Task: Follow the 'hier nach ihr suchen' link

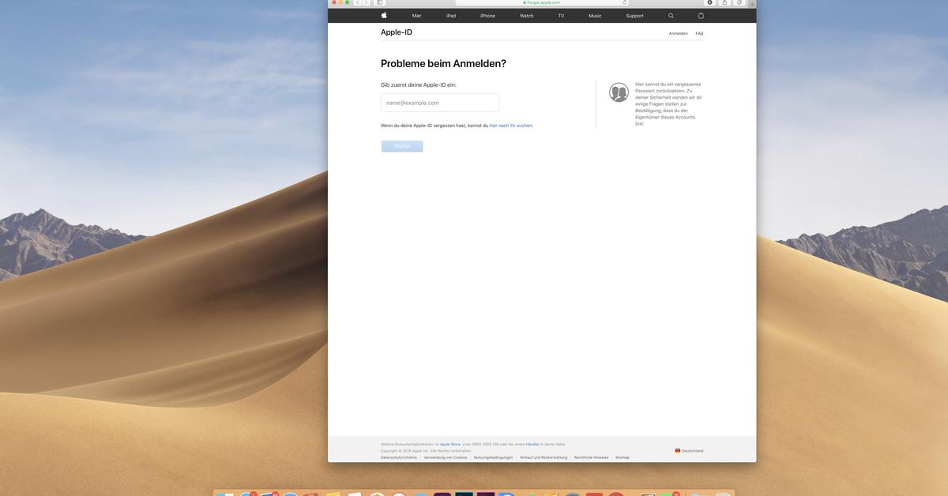Action: (x=510, y=126)
